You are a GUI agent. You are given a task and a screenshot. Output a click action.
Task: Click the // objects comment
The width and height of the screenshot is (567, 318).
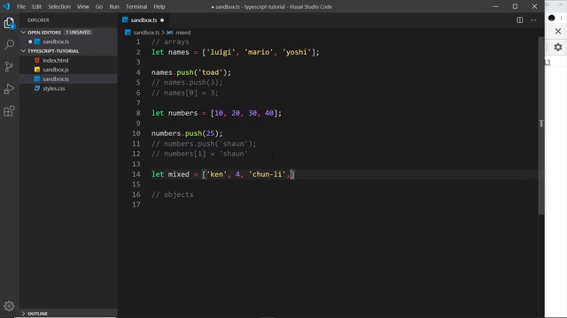[172, 194]
